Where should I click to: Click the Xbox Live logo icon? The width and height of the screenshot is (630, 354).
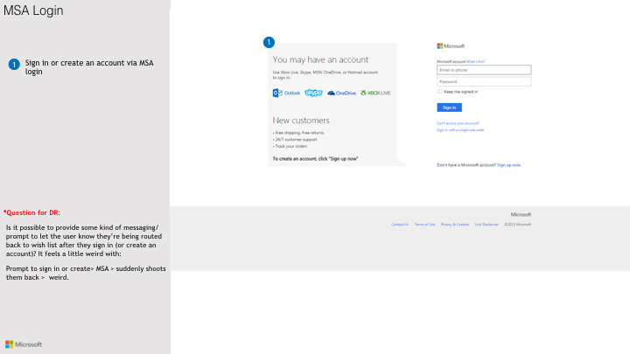point(375,94)
